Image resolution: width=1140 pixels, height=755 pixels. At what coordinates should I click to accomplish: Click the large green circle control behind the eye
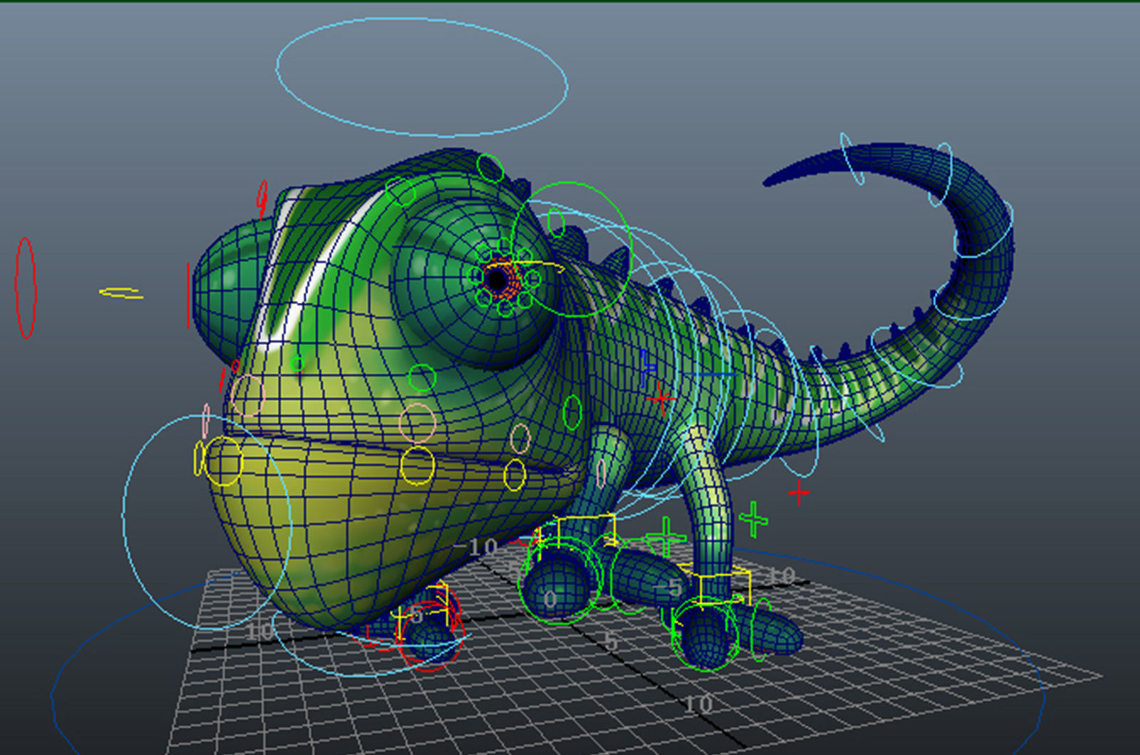571,249
